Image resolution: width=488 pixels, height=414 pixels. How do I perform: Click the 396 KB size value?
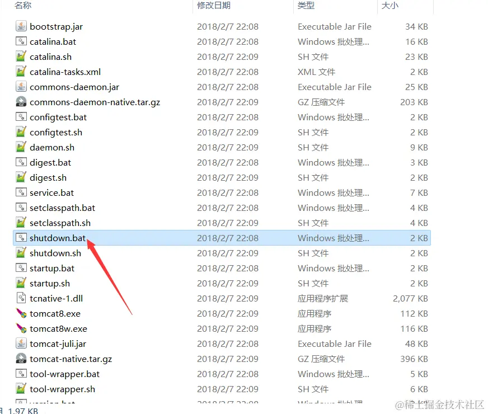pyautogui.click(x=414, y=359)
